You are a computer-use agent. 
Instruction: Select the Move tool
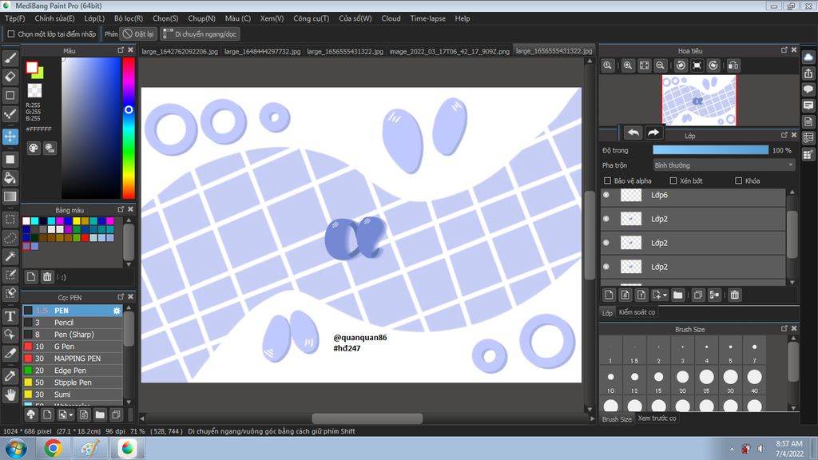coord(10,137)
